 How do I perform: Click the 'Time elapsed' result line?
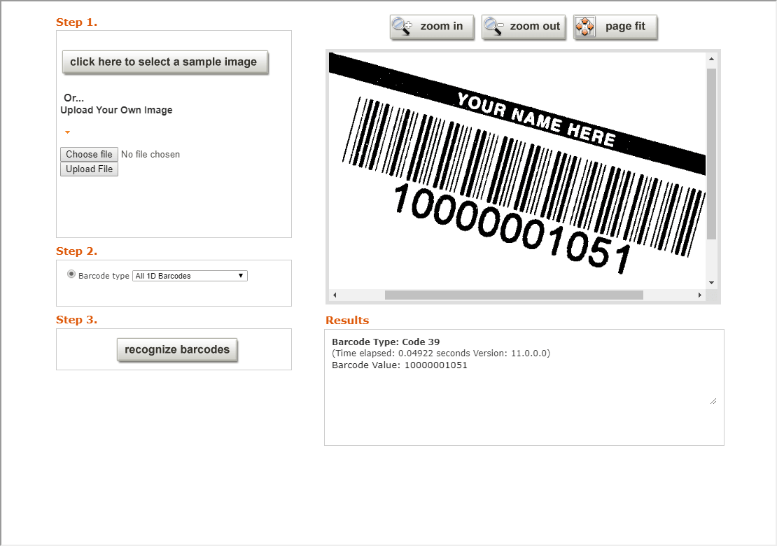[441, 353]
